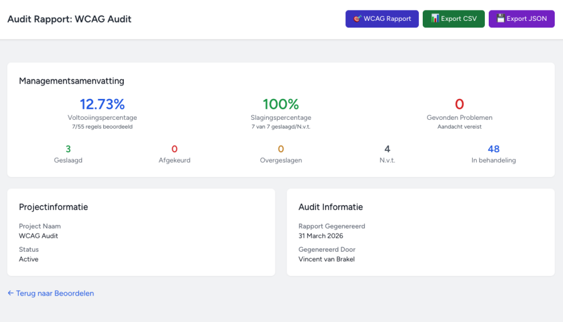Click the floppy disk icon on Export JSON
563x322 pixels.
(500, 19)
